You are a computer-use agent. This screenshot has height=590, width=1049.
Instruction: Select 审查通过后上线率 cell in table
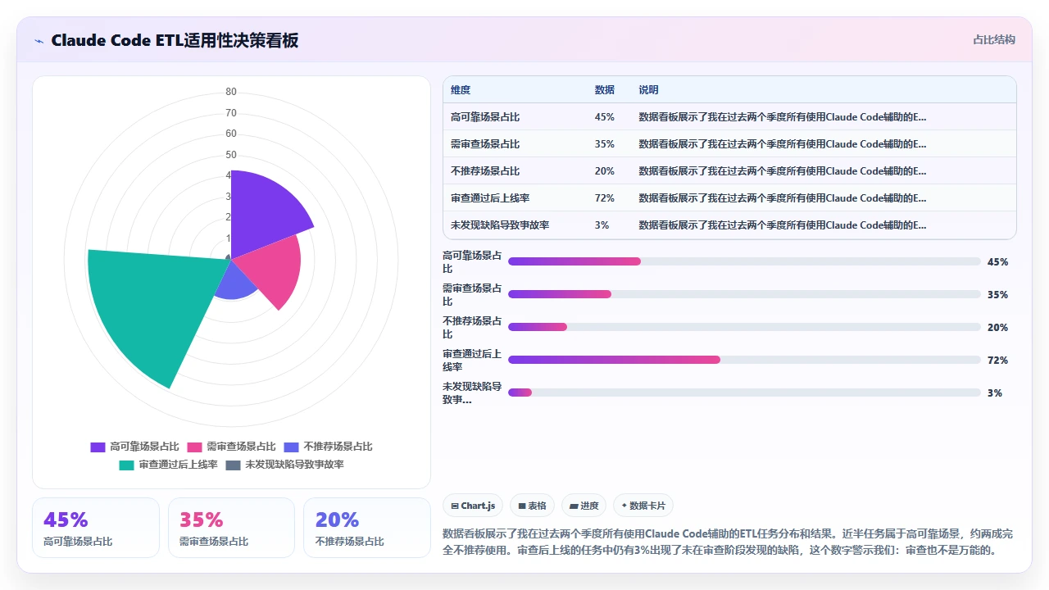pos(491,198)
